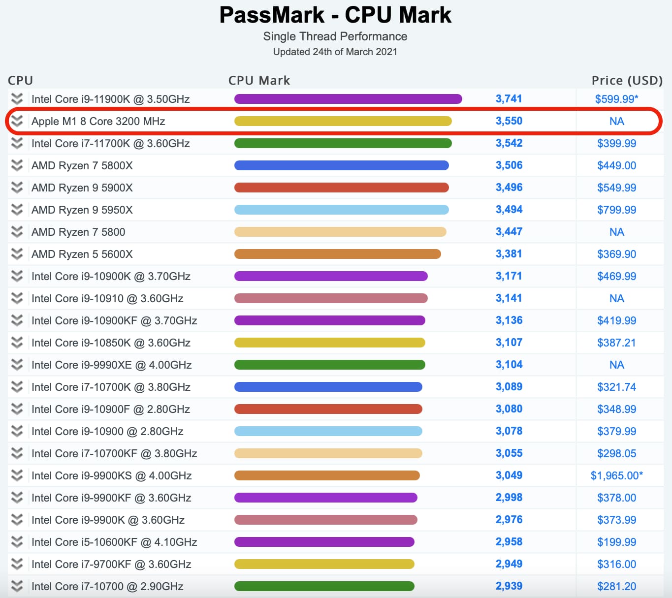Click the 3,104 score value
672x598 pixels.
[x=509, y=364]
